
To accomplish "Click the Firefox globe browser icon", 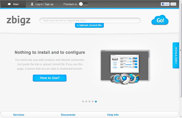I will pyautogui.click(x=132, y=78).
